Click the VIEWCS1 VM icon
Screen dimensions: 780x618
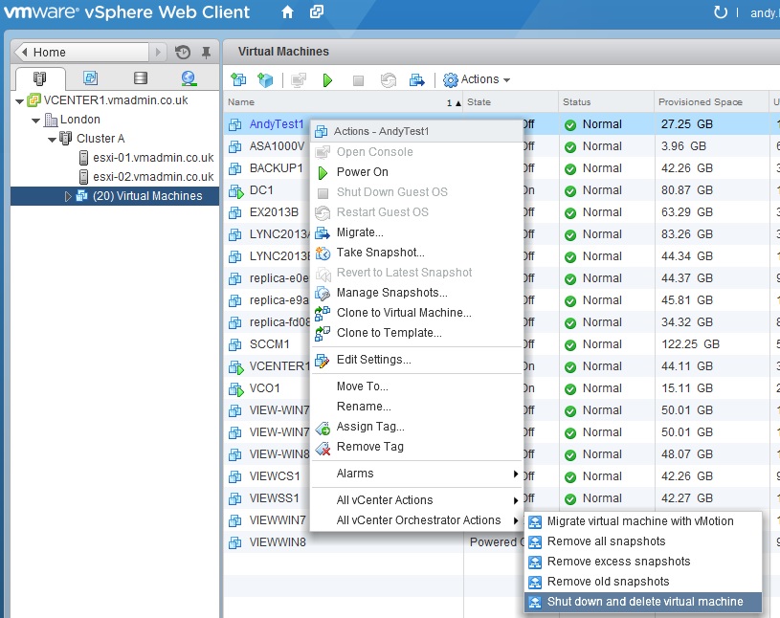(x=234, y=476)
